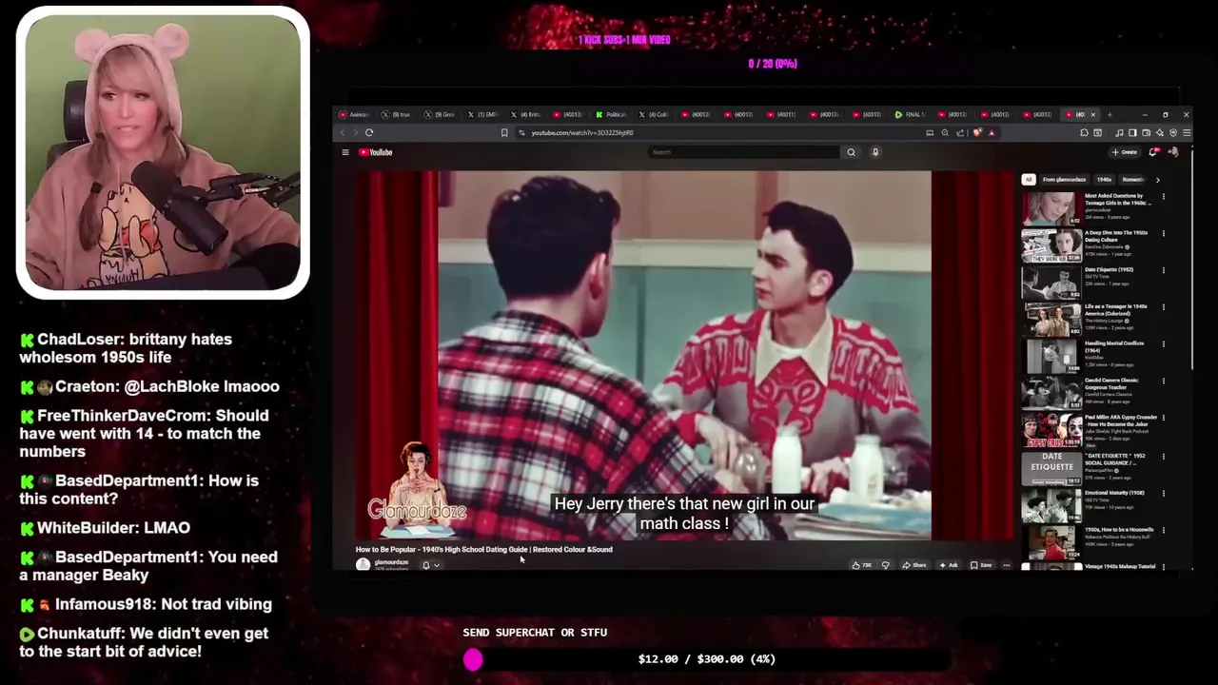Toggle the channel notification bell
Viewport: 1218px width, 685px height.
426,565
